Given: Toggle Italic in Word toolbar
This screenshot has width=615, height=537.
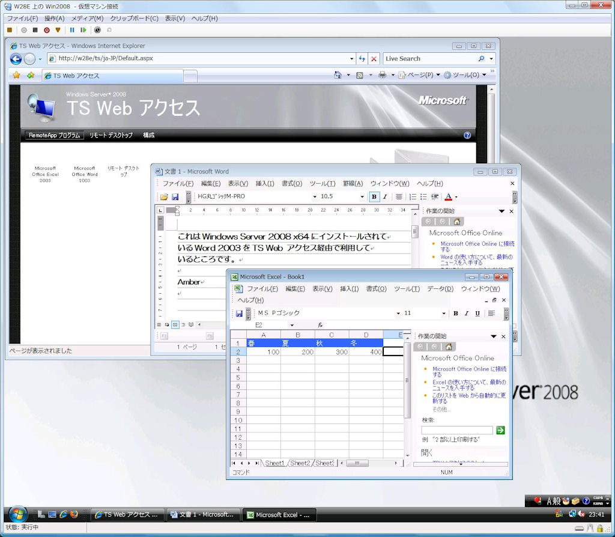Looking at the screenshot, I should tap(385, 196).
